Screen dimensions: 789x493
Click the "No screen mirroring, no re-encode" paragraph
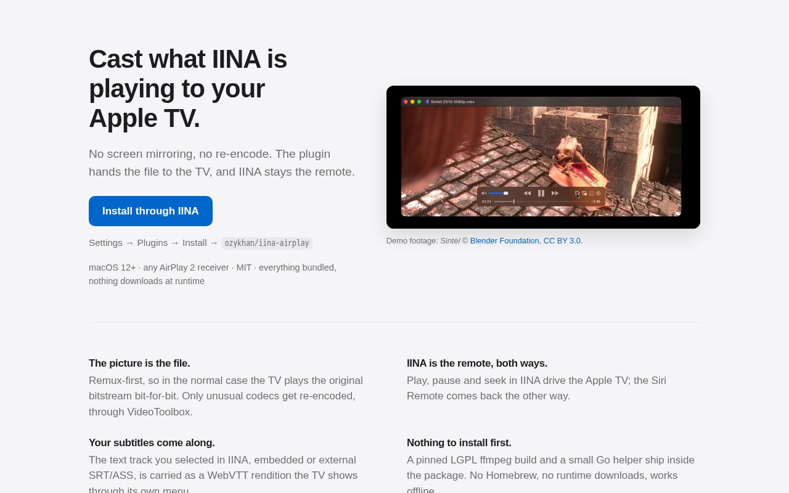[222, 163]
